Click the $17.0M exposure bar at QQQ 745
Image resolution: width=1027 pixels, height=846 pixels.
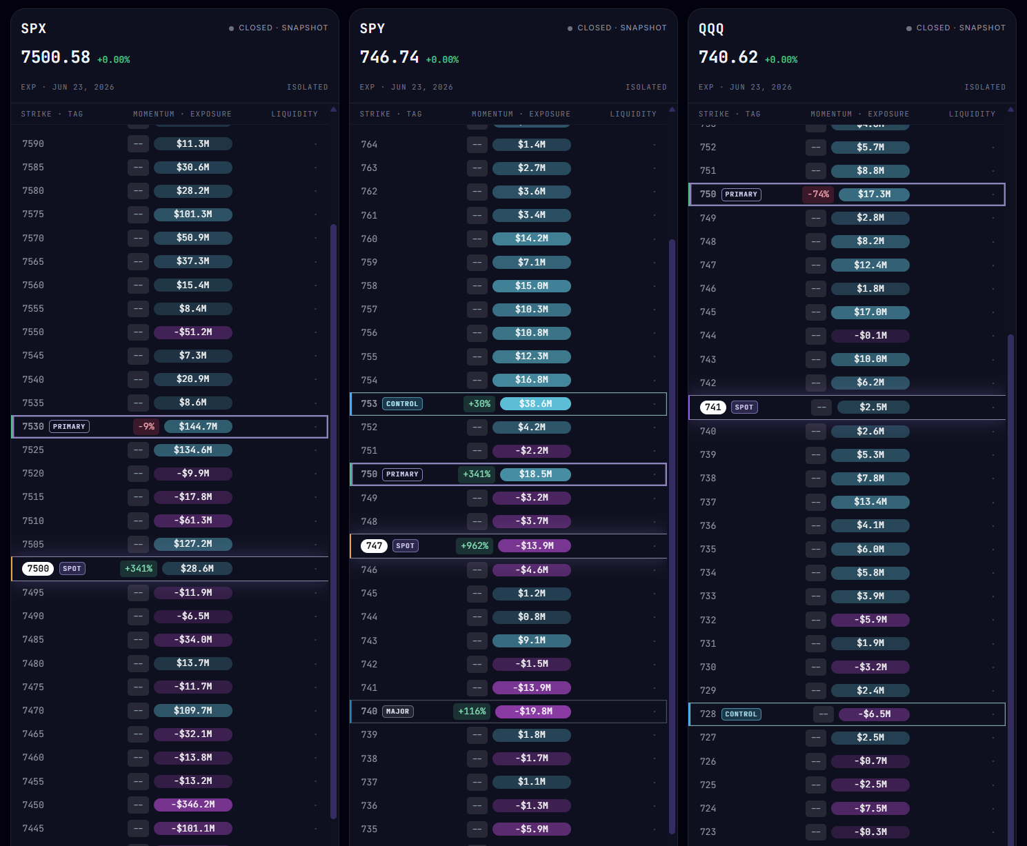click(x=870, y=312)
